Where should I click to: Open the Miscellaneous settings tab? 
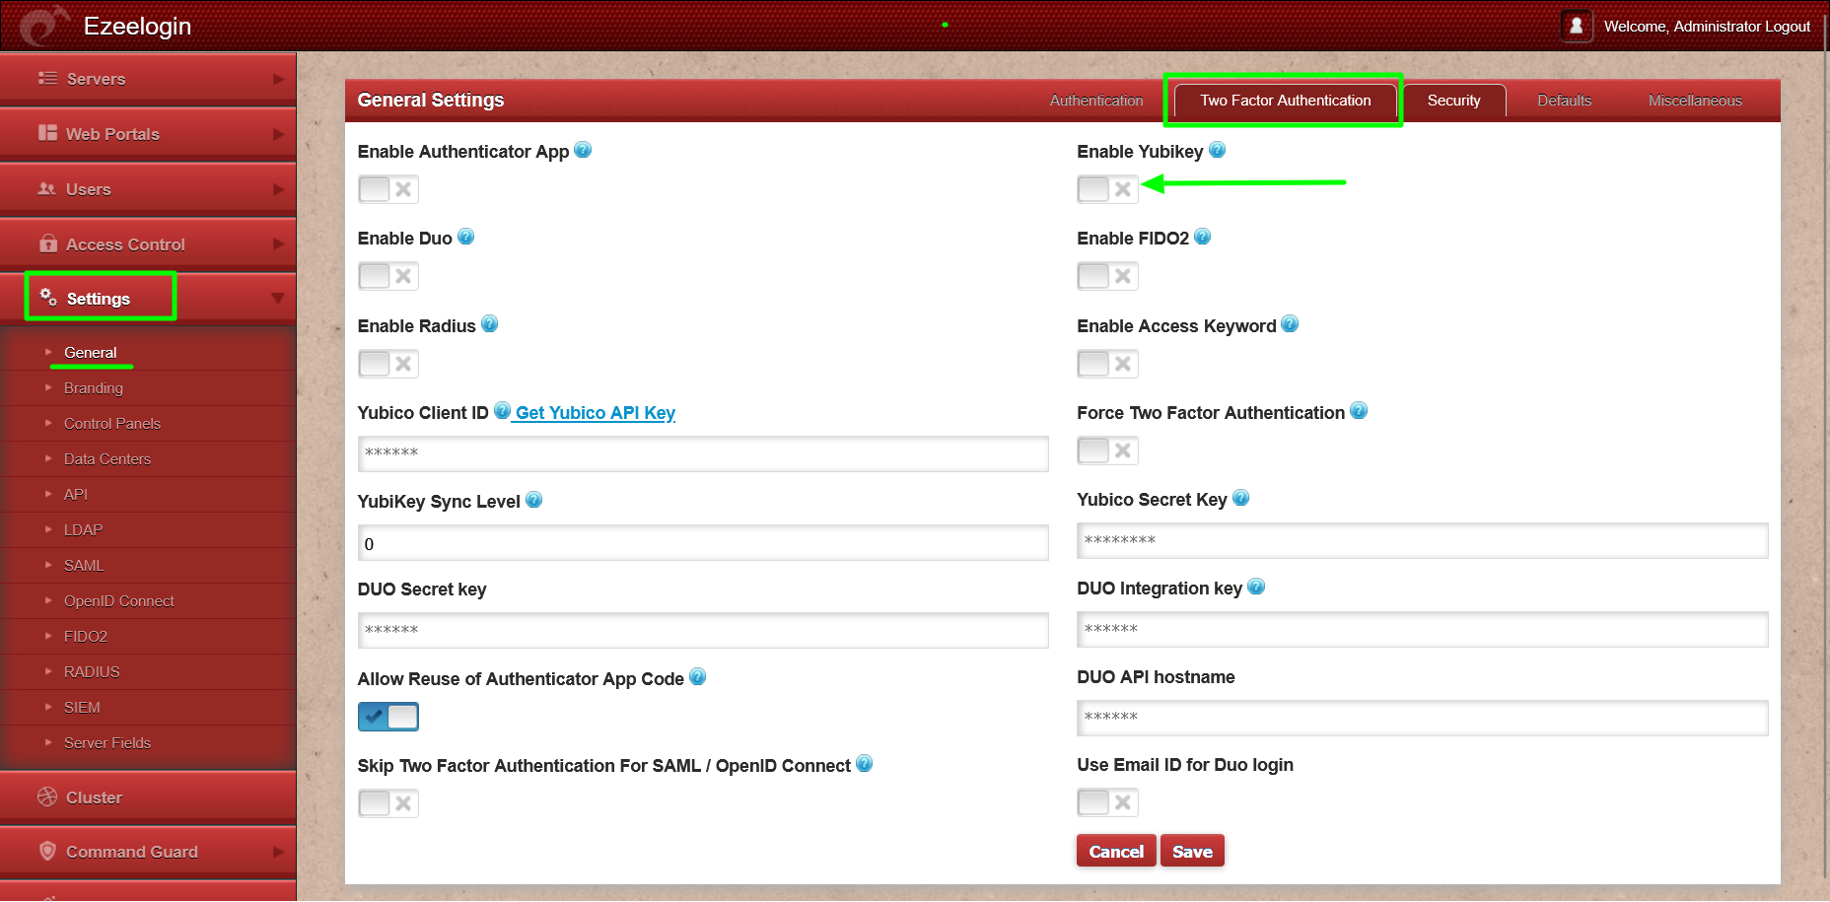1694,101
